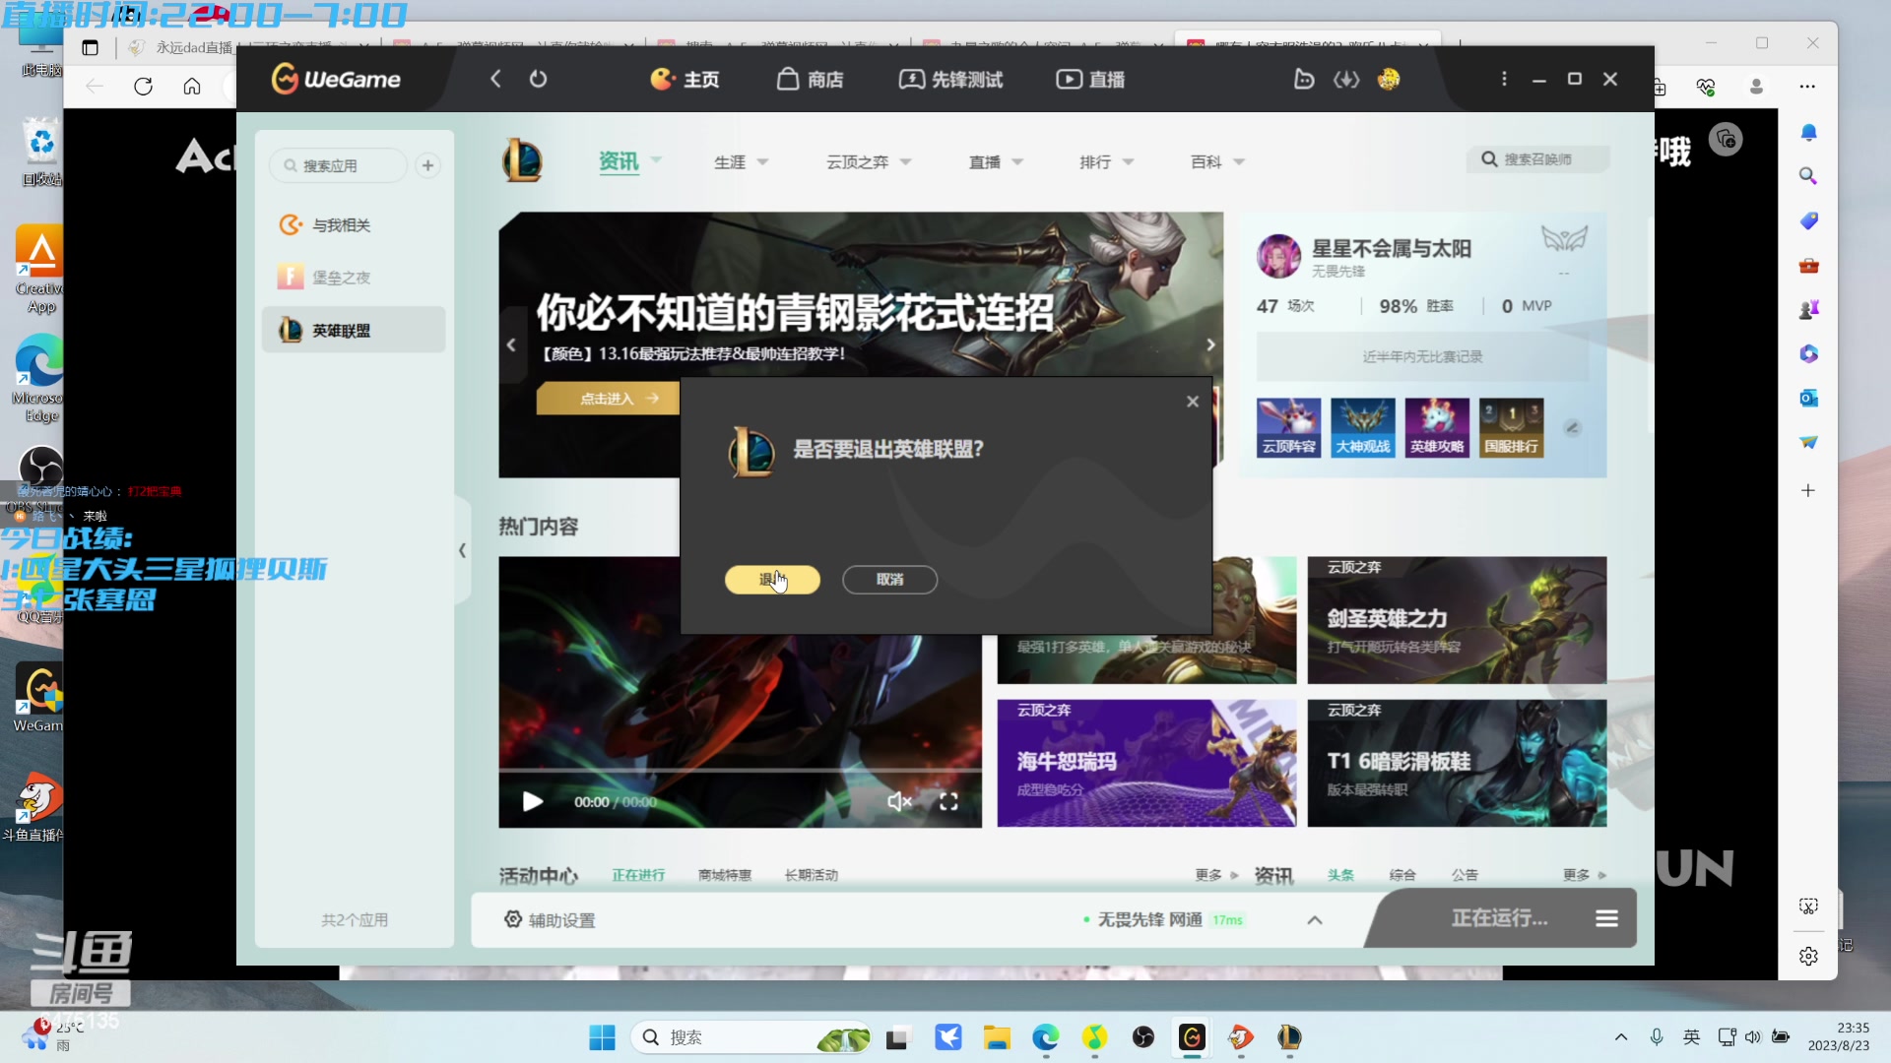Open the WeGame messages icon
Screen dimensions: 1891x1063
tap(1304, 79)
